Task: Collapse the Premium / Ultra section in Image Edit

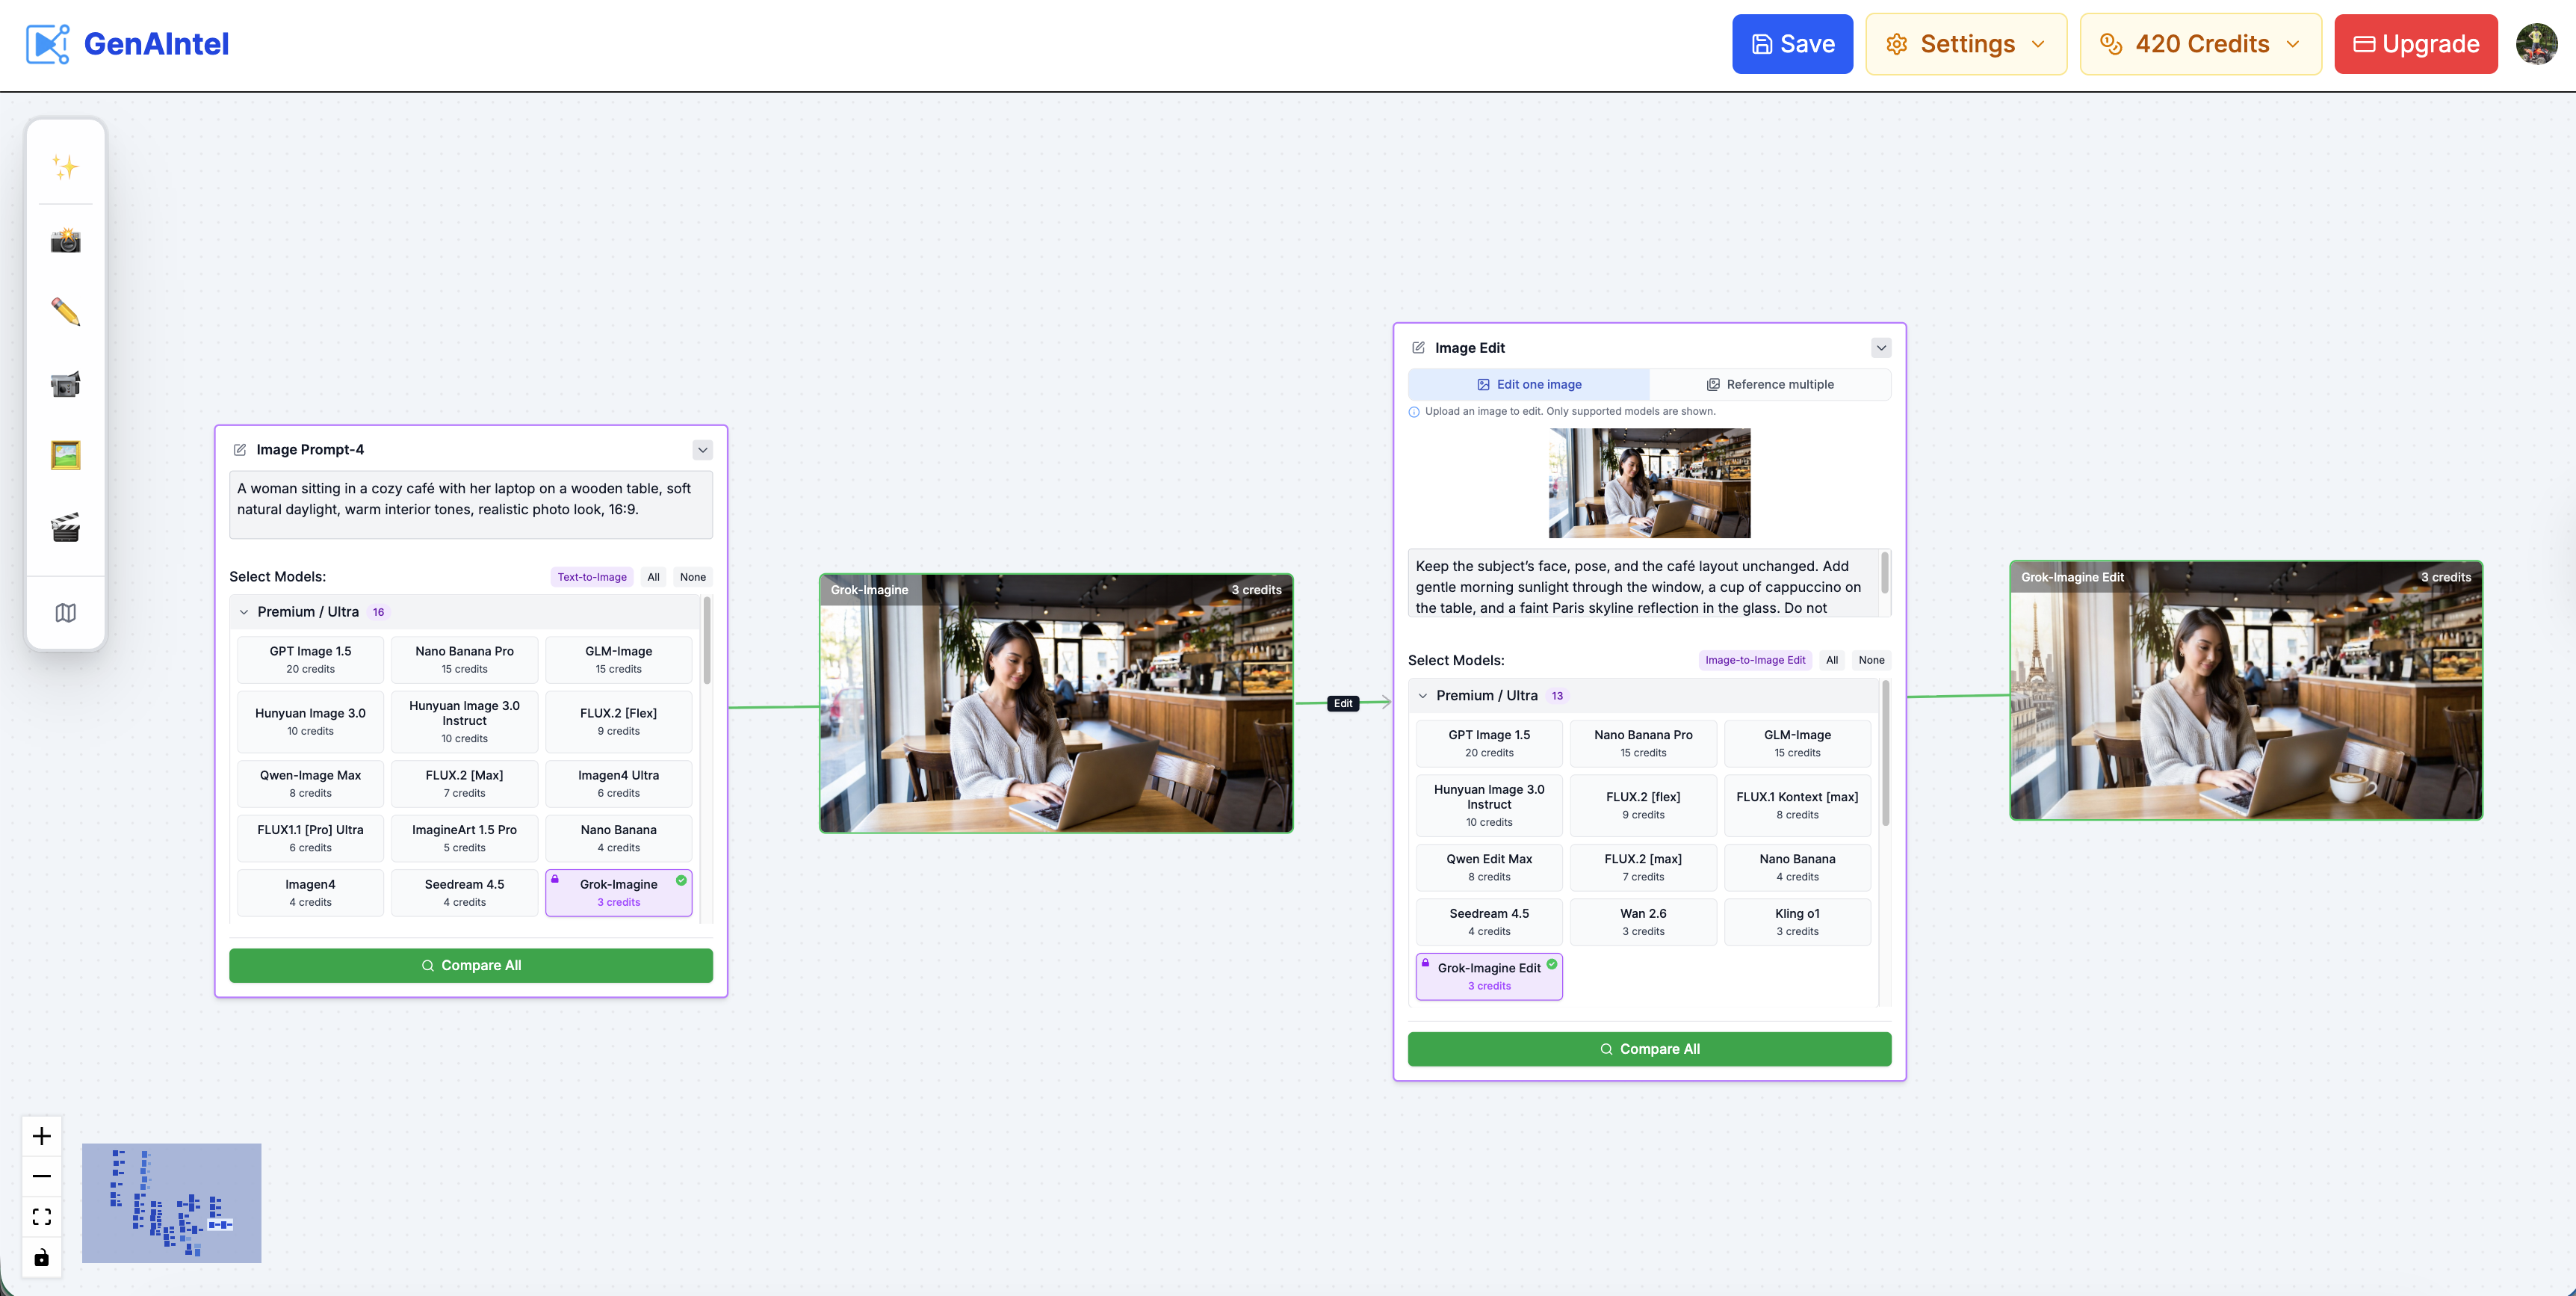Action: point(1423,694)
